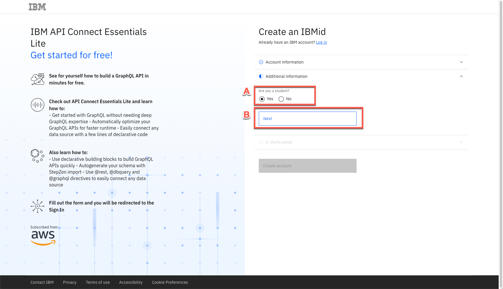This screenshot has width=503, height=289.
Task: Click the AWS logo
Action: tap(43, 238)
